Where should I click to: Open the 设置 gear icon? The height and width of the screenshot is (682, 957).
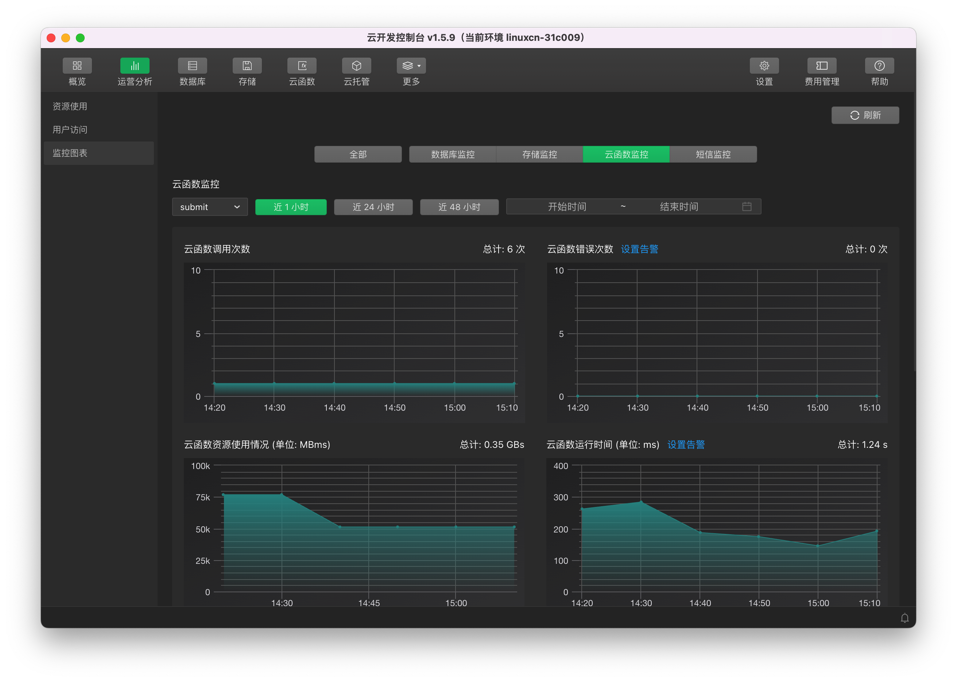pyautogui.click(x=764, y=66)
